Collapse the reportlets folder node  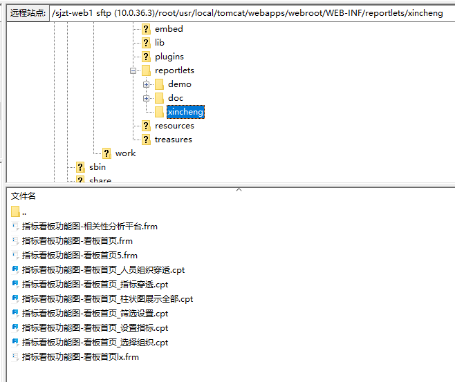(133, 70)
